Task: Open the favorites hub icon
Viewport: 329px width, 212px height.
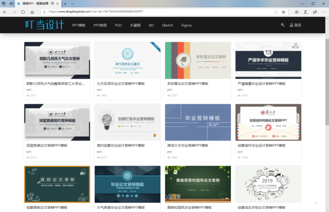Action: pos(297,12)
